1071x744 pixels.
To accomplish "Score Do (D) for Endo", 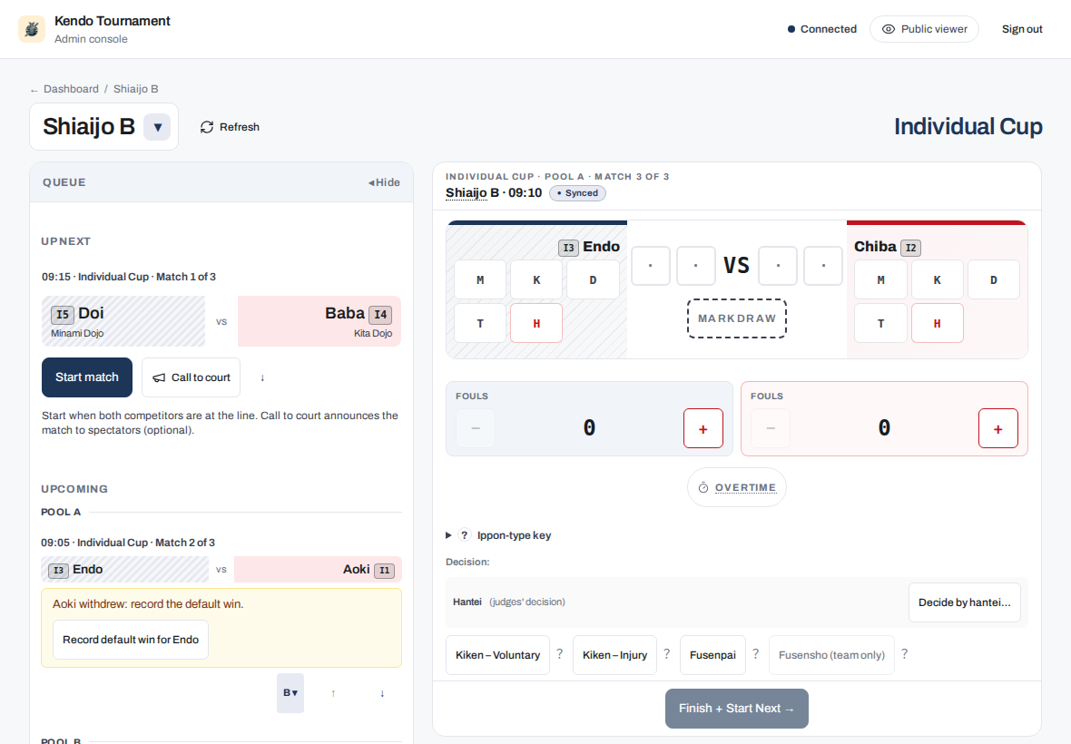I will [593, 279].
